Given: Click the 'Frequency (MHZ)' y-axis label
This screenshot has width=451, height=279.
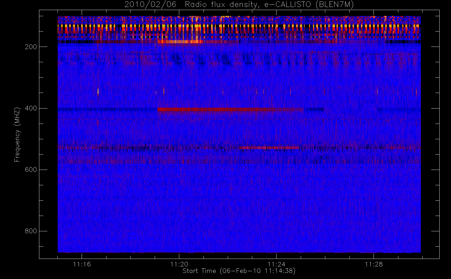Looking at the screenshot, I should (17, 134).
